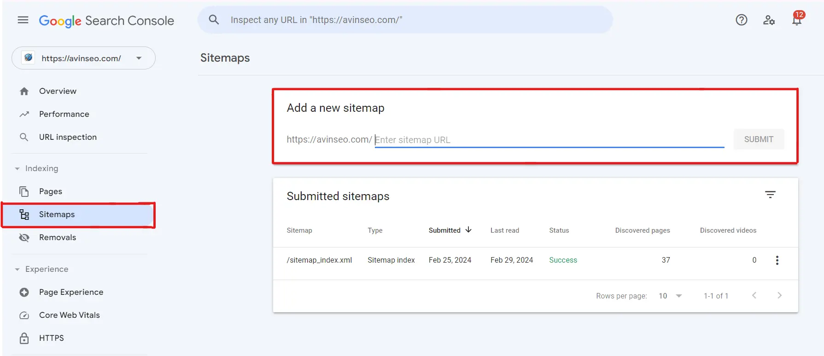
Task: Click the Discovered pages column header
Action: (643, 230)
